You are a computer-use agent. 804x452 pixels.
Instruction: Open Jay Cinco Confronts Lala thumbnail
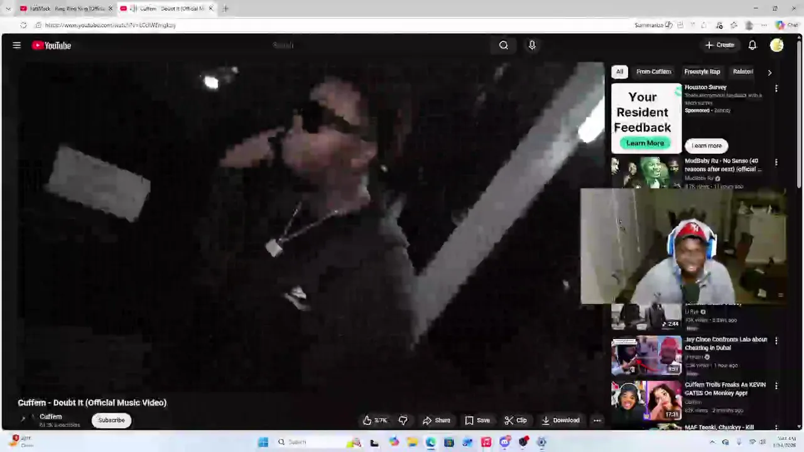pyautogui.click(x=646, y=356)
